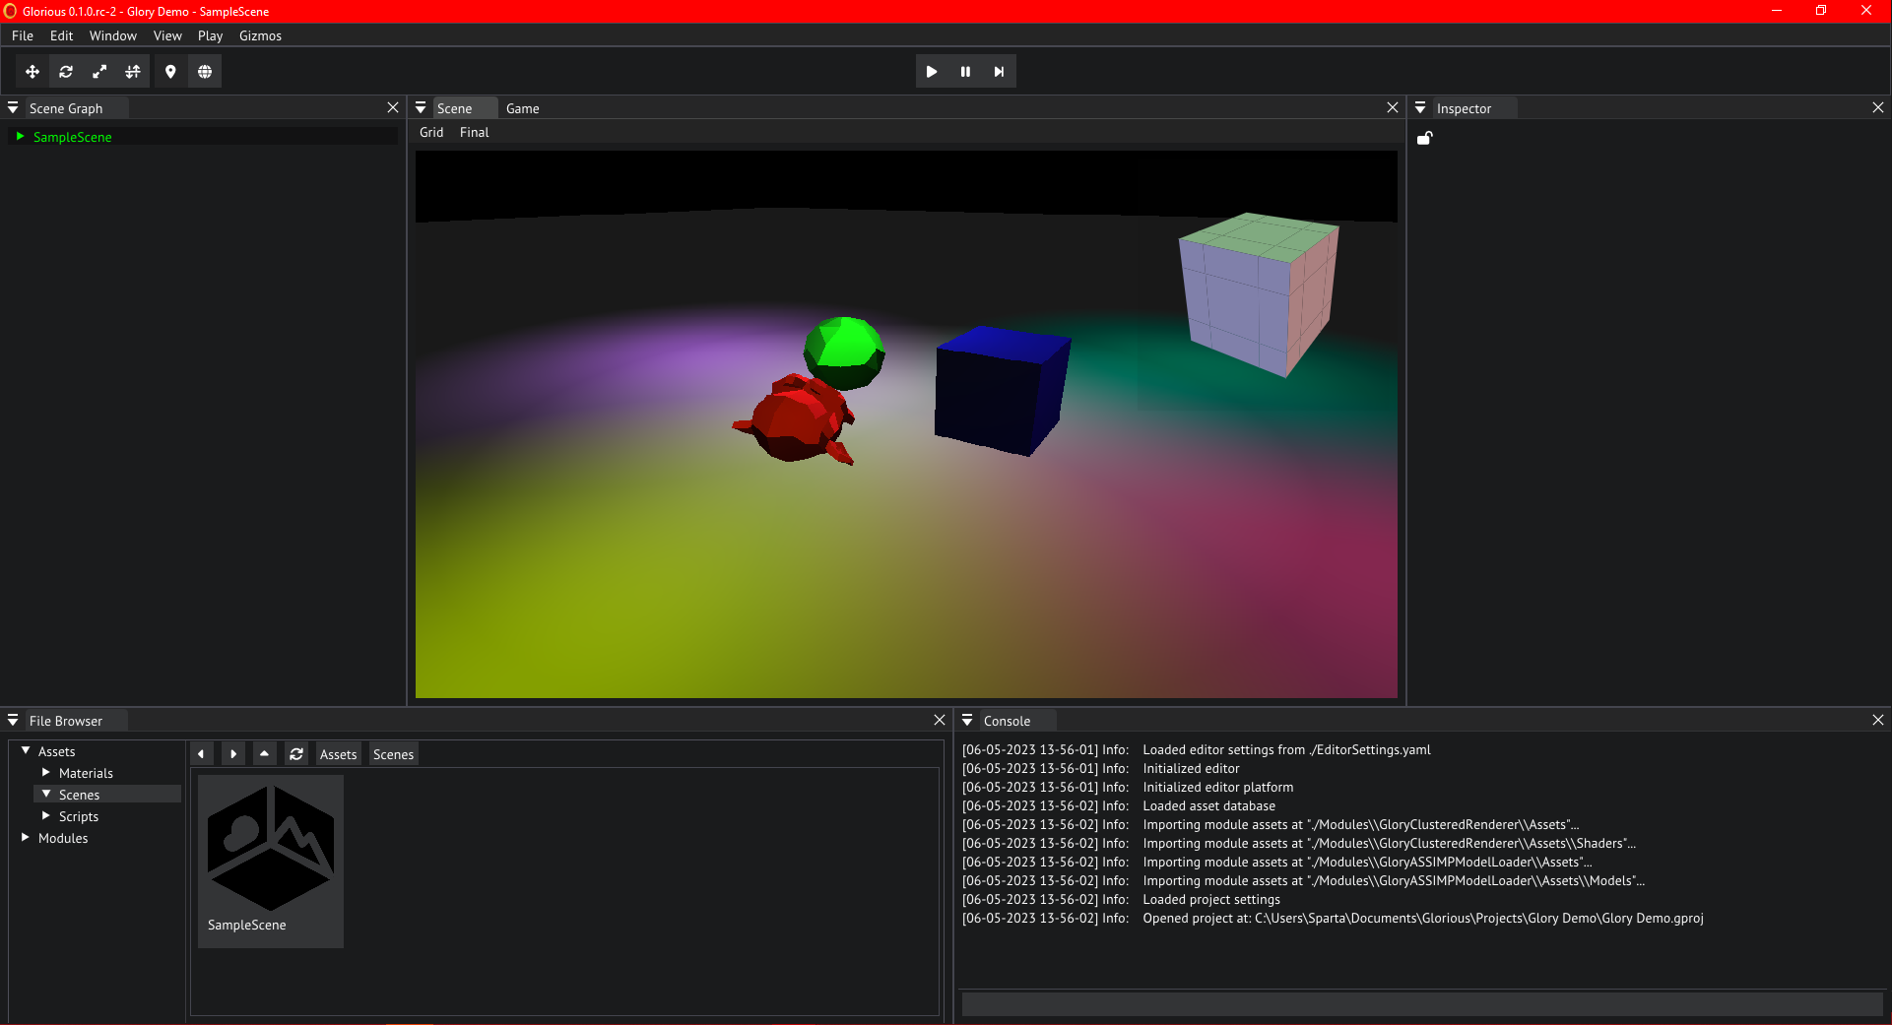Select the Scale gizmo tool
This screenshot has width=1892, height=1025.
pyautogui.click(x=99, y=72)
